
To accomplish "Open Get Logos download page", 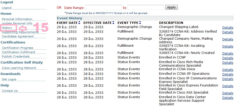I will pos(9,79).
